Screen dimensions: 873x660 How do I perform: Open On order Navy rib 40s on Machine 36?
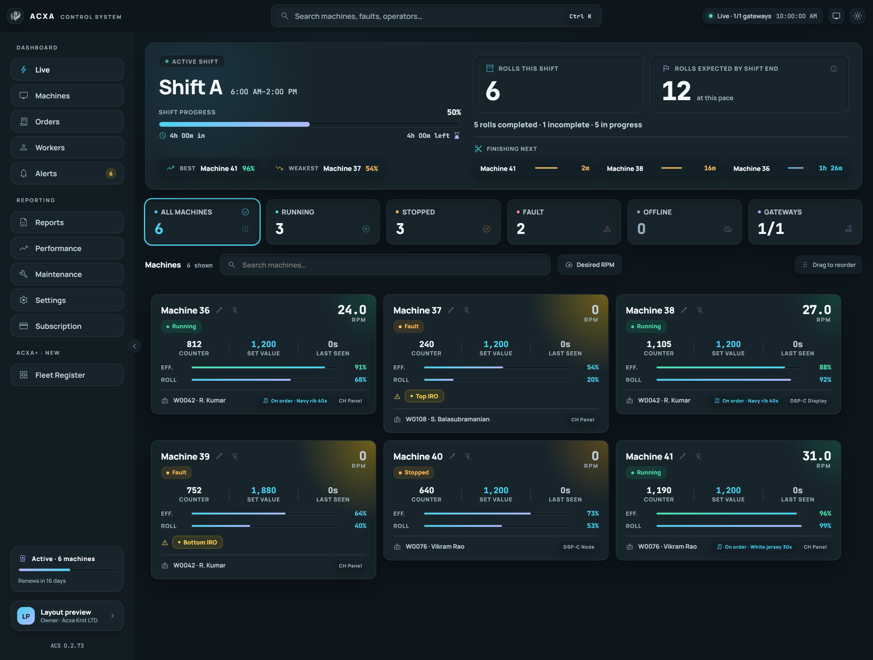[295, 401]
